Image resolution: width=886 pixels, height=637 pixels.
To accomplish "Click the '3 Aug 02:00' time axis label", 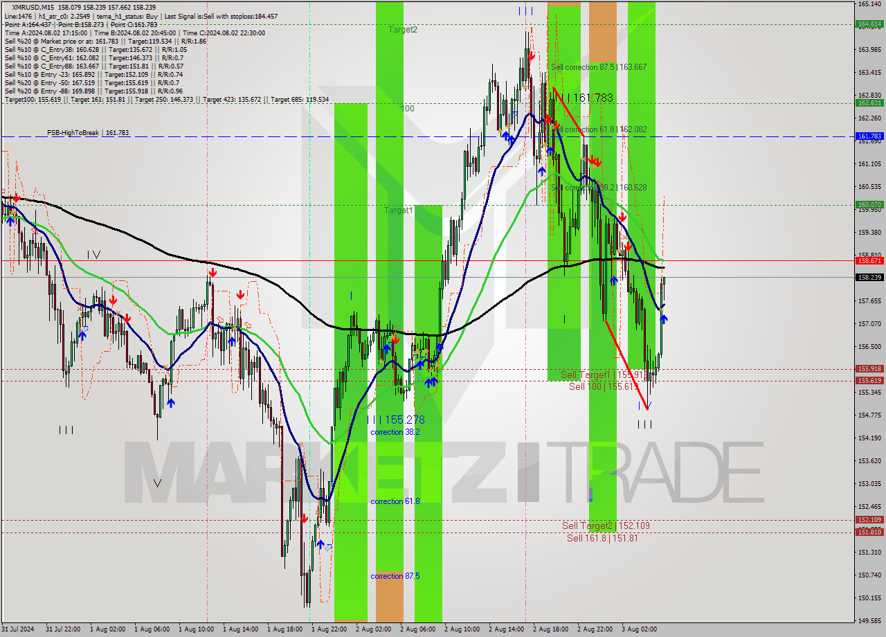I will tap(639, 629).
